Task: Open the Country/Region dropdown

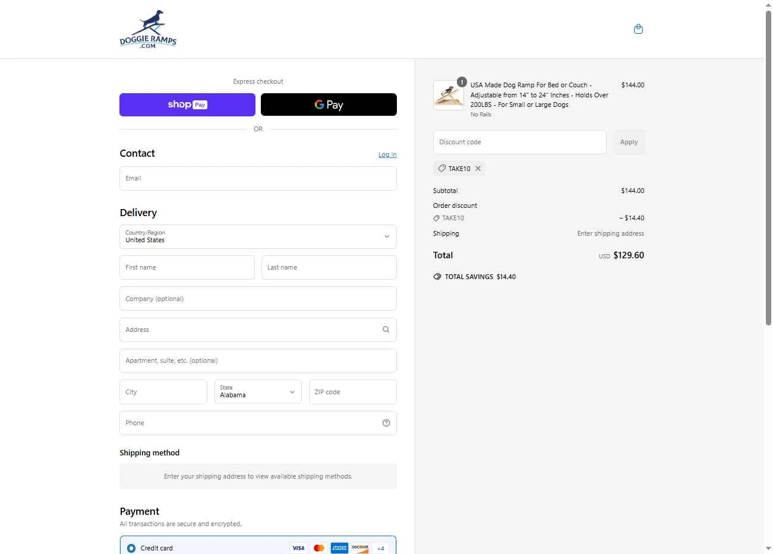Action: point(258,236)
